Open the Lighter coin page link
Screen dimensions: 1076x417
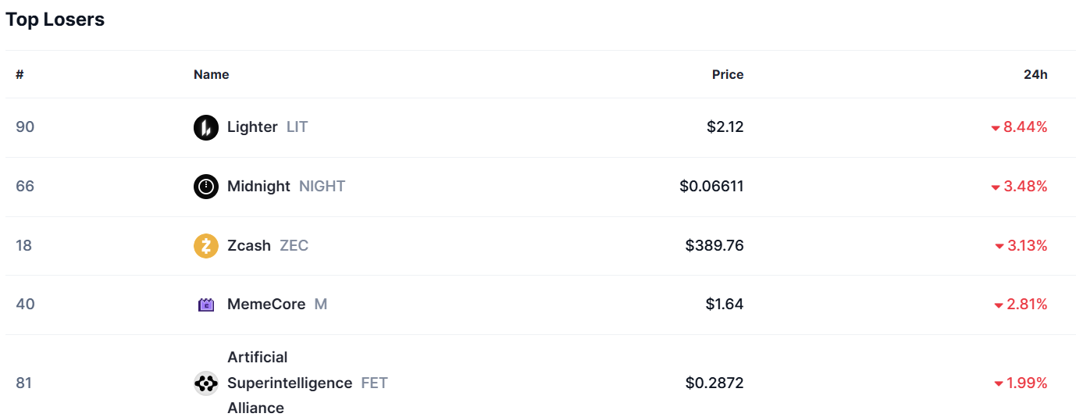coord(252,127)
